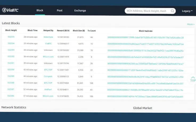Open AntPool relayer link
This screenshot has height=122, width=196.
(x=48, y=89)
